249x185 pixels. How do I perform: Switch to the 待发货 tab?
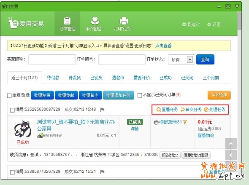pyautogui.click(x=75, y=78)
